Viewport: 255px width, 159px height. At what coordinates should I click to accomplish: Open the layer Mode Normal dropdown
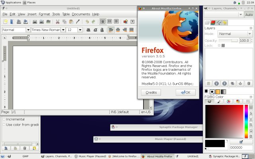235,34
